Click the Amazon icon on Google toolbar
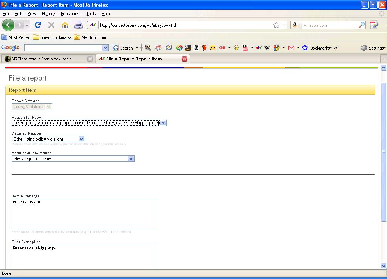This screenshot has height=279, width=387. point(188,48)
